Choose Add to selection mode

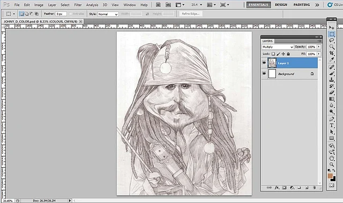point(26,14)
